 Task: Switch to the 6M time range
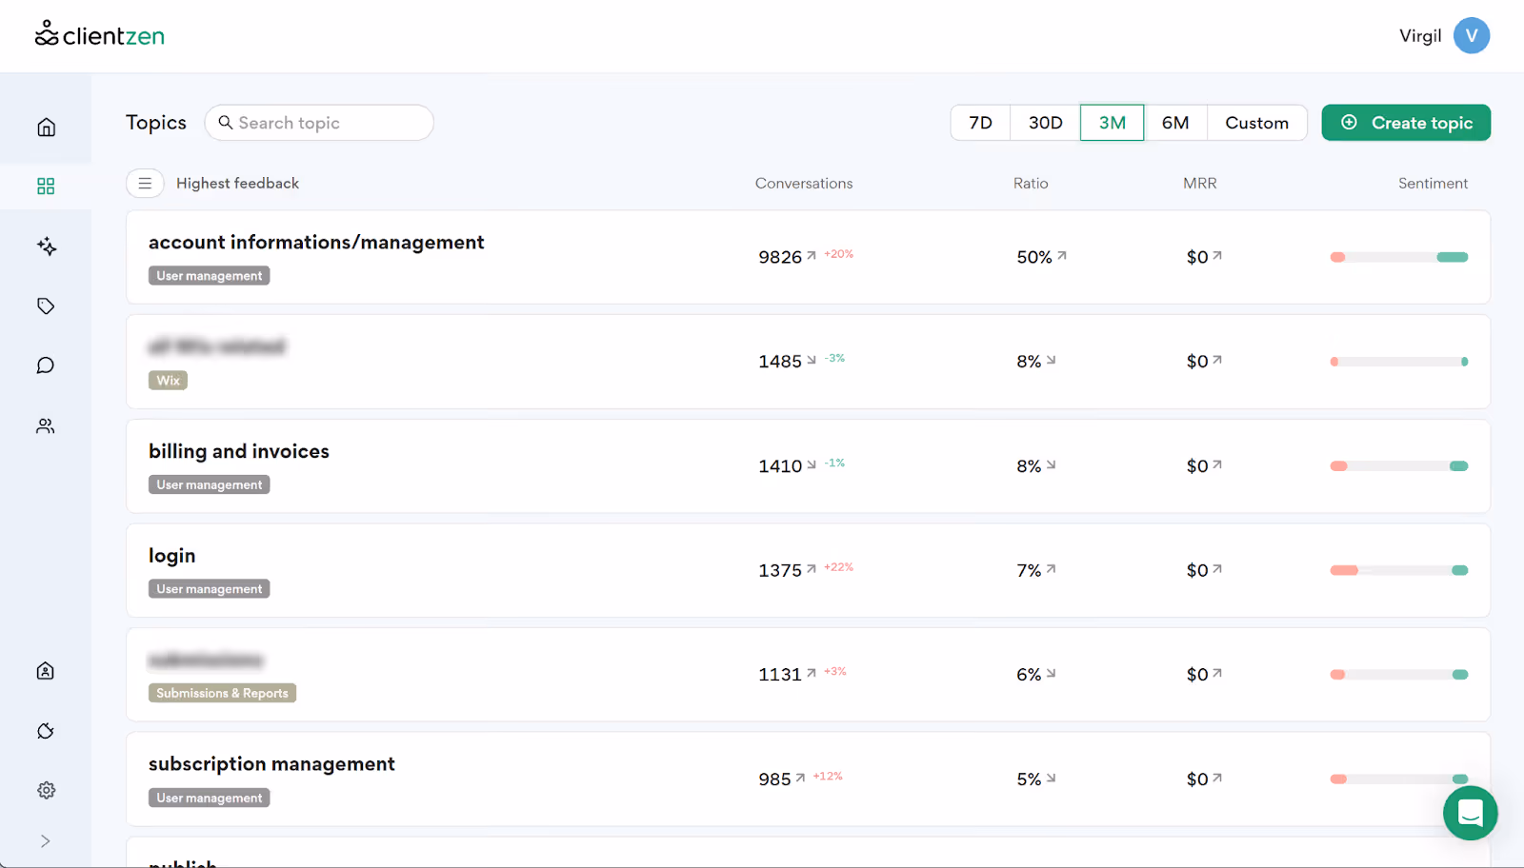click(1175, 123)
